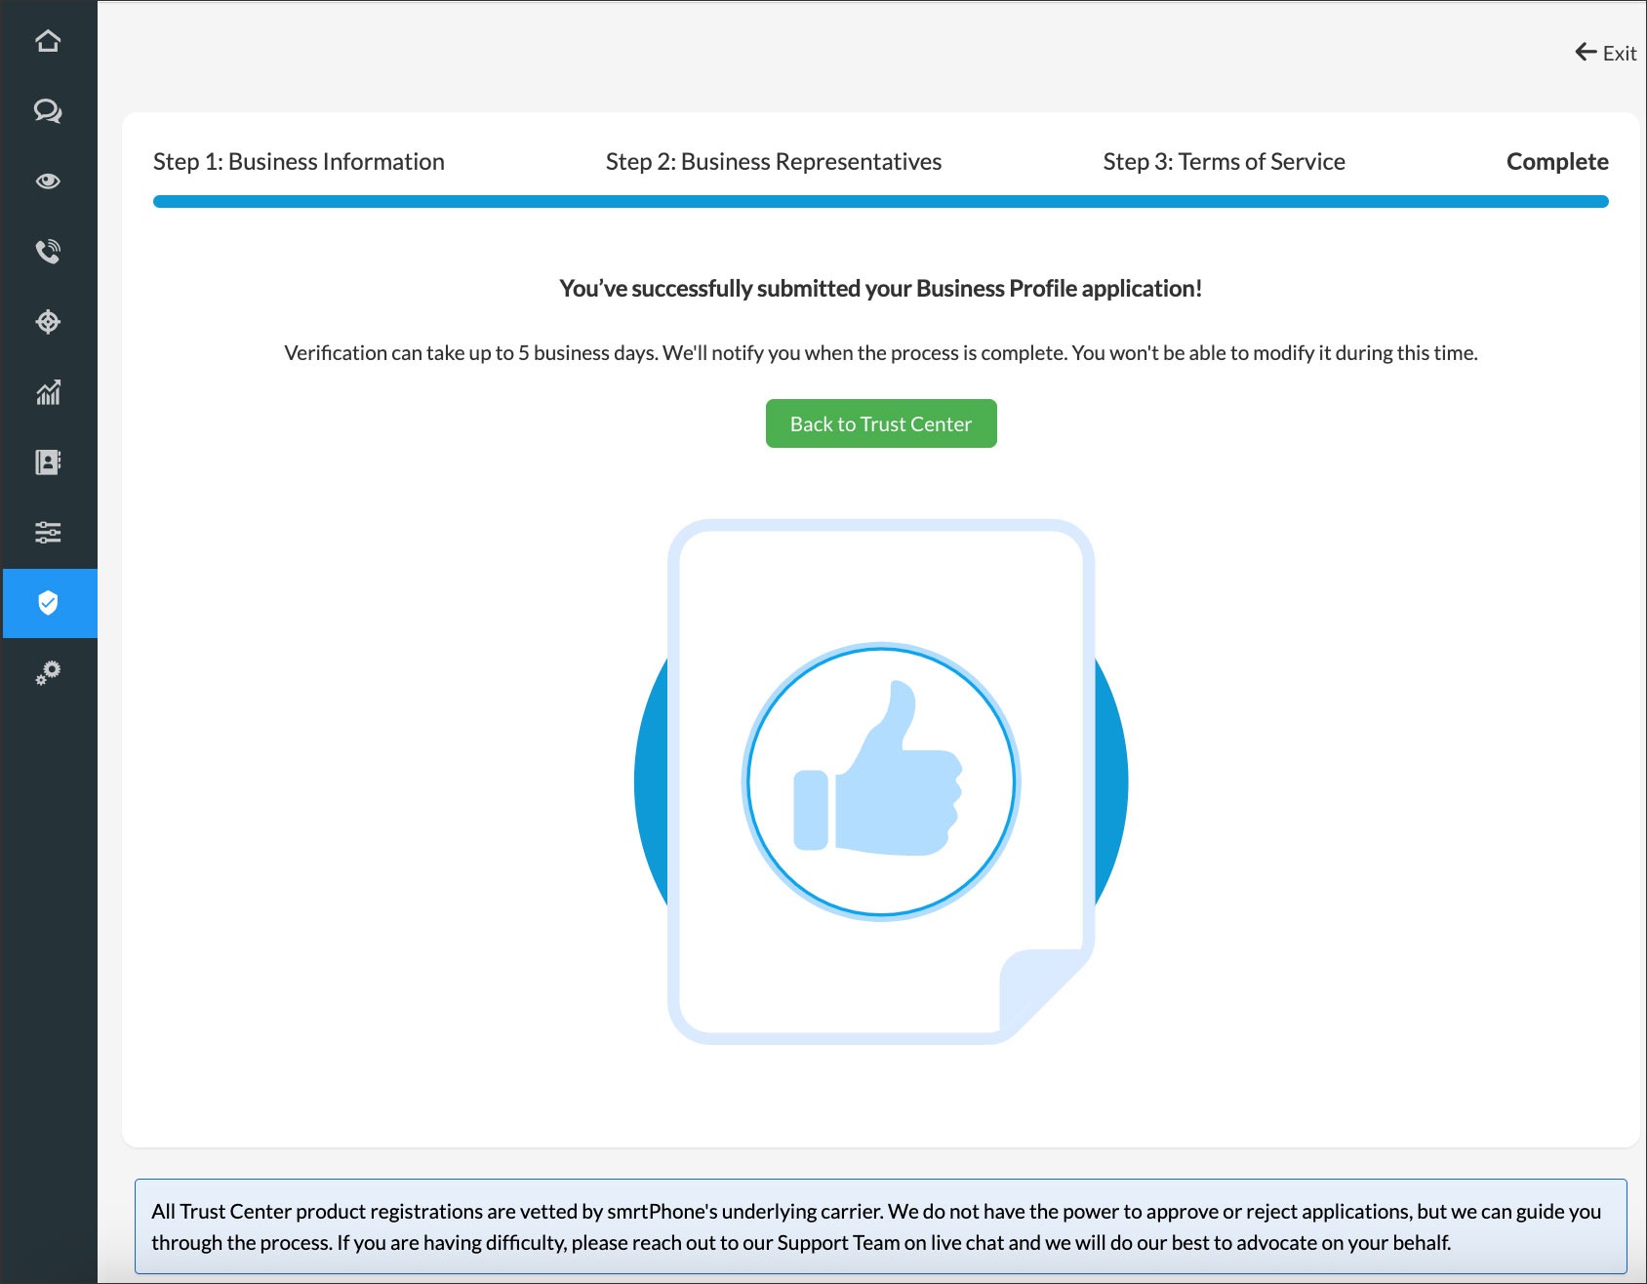This screenshot has height=1284, width=1647.
Task: Switch to Step 3: Terms of Service
Action: pos(1224,162)
